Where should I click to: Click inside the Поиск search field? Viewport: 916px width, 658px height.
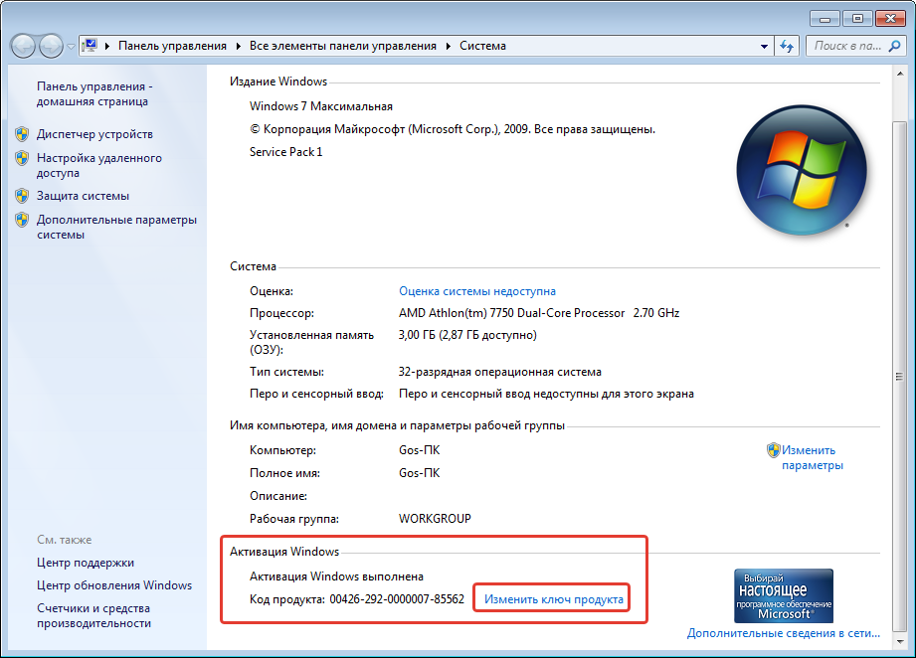click(845, 46)
